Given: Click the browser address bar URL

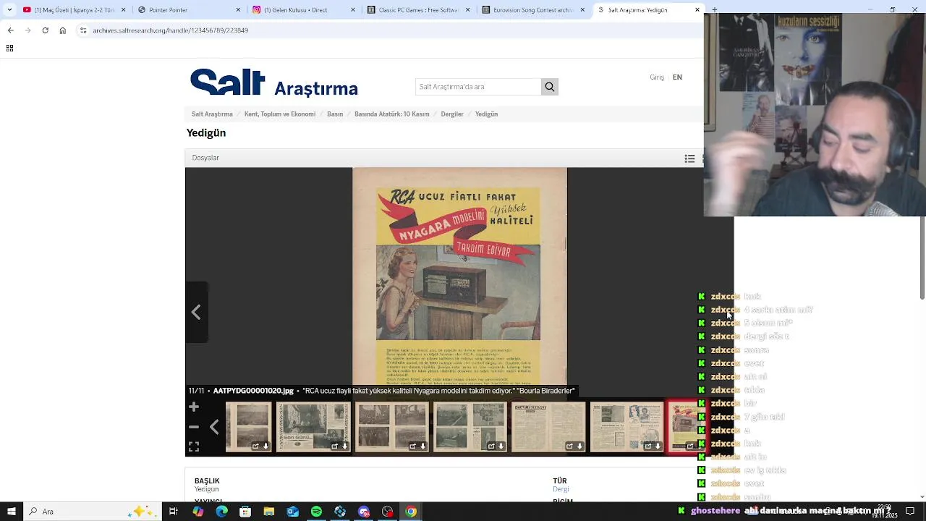Looking at the screenshot, I should (171, 30).
